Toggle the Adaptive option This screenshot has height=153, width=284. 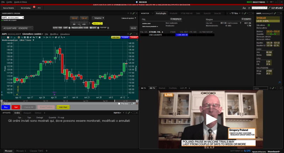(93, 18)
